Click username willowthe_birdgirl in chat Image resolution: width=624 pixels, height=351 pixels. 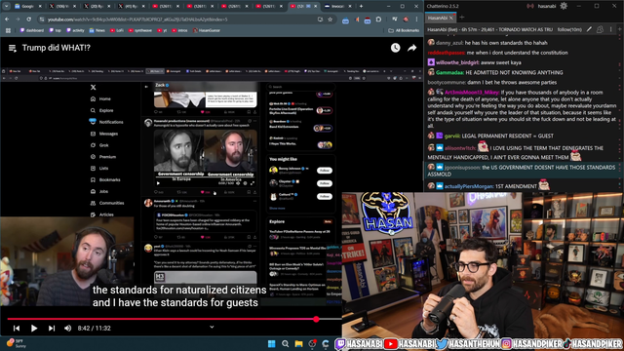pyautogui.click(x=457, y=62)
